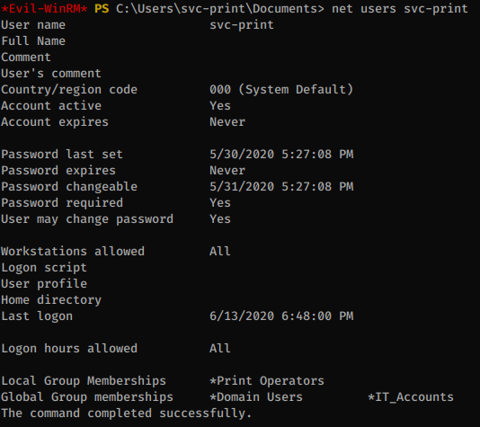480x427 pixels.
Task: Click the 'Password required' Yes value
Action: tap(220, 203)
